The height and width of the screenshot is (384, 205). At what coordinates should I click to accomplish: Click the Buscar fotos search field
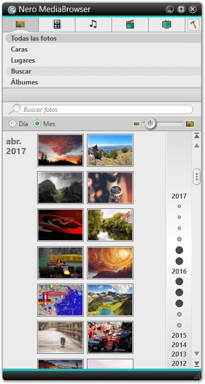point(107,110)
